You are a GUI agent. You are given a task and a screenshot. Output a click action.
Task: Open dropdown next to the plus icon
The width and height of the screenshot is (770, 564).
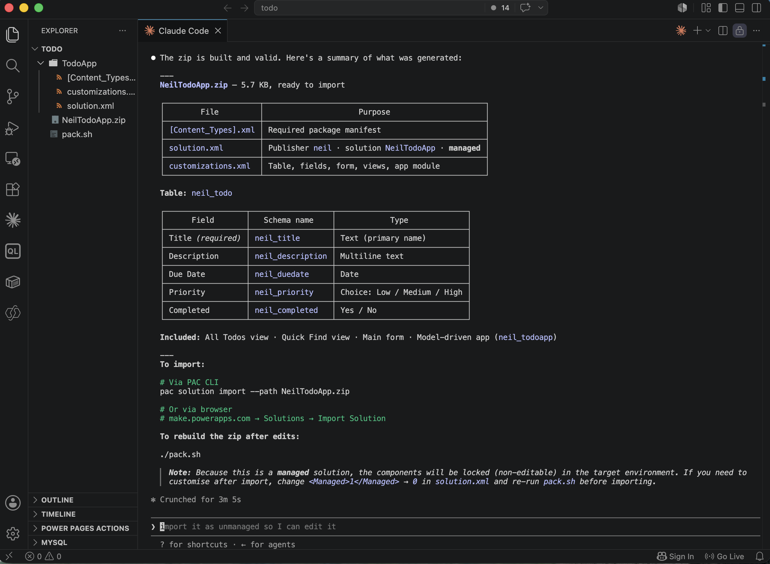pyautogui.click(x=708, y=31)
